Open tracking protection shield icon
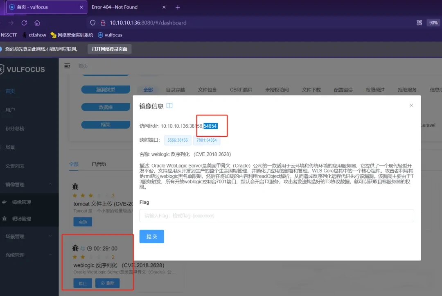442x296 pixels. (x=93, y=23)
